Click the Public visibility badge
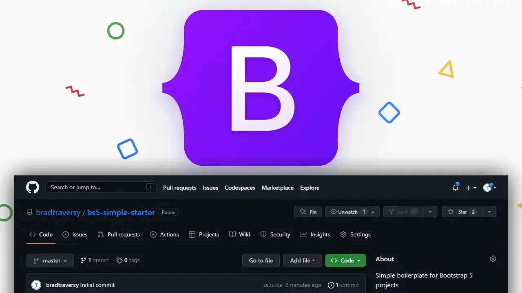This screenshot has height=293, width=522. click(168, 212)
